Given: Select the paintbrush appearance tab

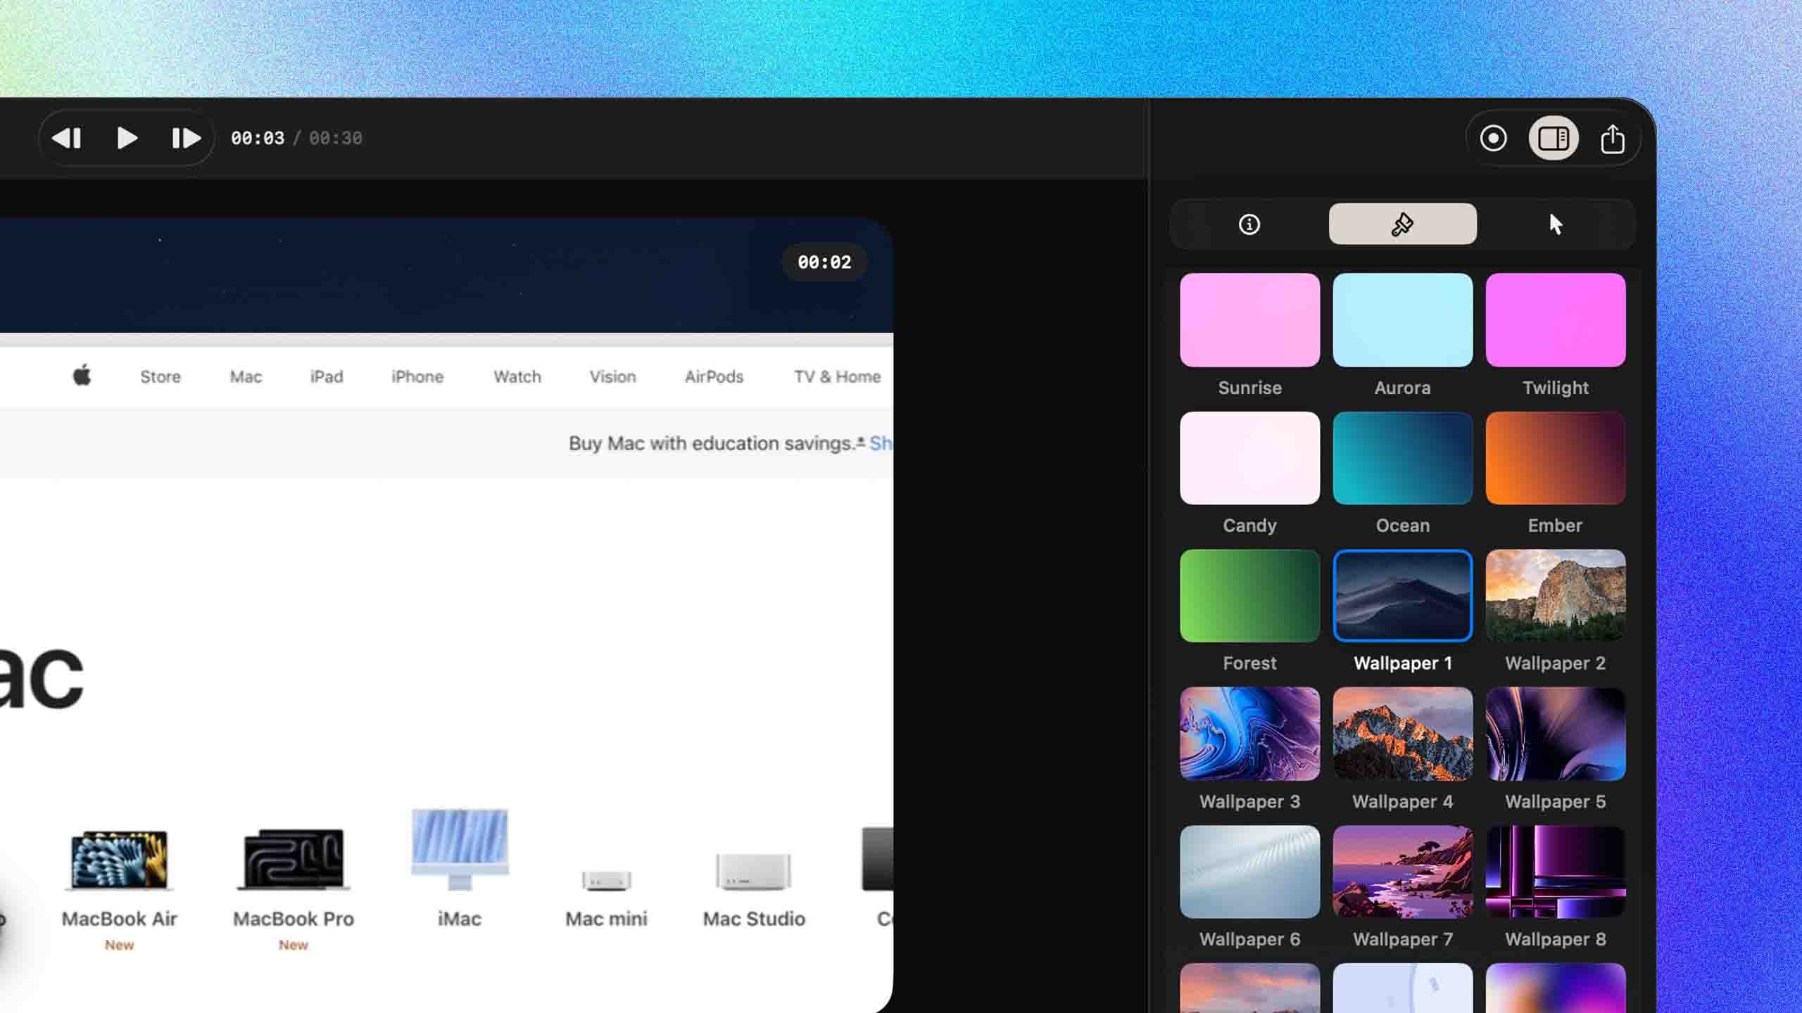Looking at the screenshot, I should click(1402, 224).
